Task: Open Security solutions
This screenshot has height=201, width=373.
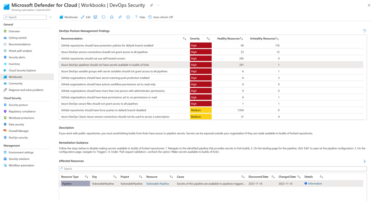Action: pos(19,159)
